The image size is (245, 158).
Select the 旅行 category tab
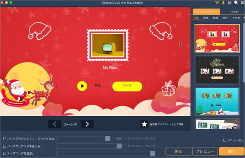point(225,18)
